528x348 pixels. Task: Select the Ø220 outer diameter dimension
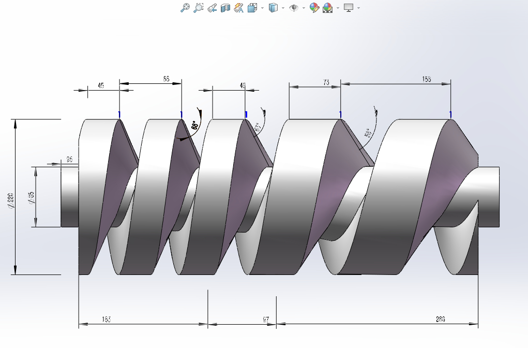click(11, 200)
